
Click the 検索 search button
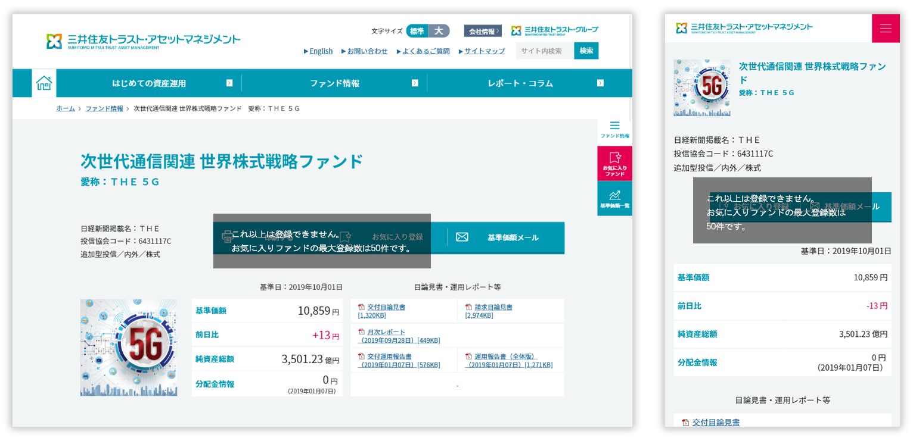point(586,51)
